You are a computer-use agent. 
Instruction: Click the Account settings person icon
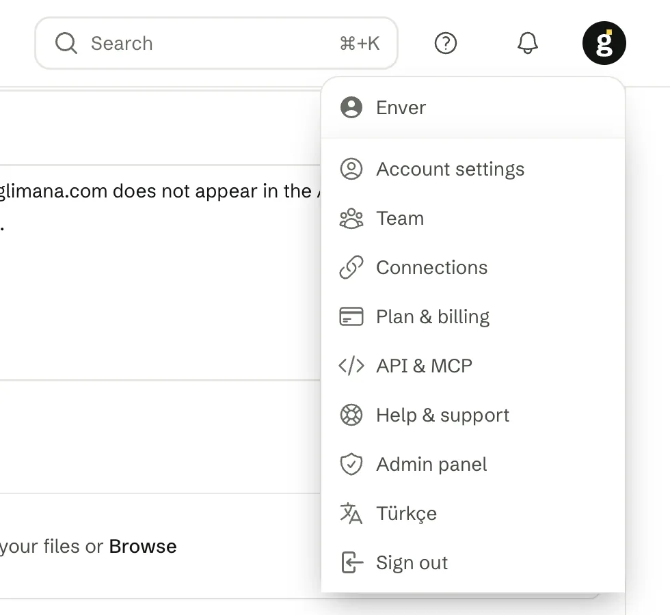(x=351, y=169)
